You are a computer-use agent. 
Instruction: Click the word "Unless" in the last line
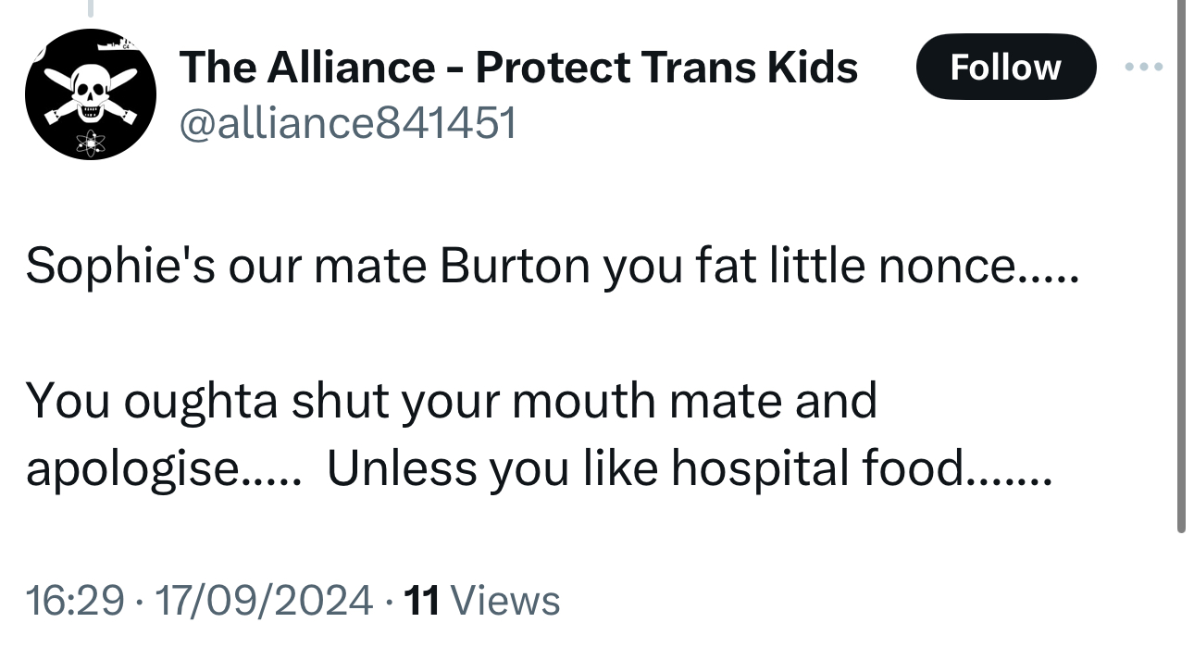403,468
